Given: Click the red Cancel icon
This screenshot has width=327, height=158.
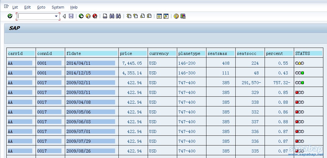Looking at the screenshot, I should (95, 16).
